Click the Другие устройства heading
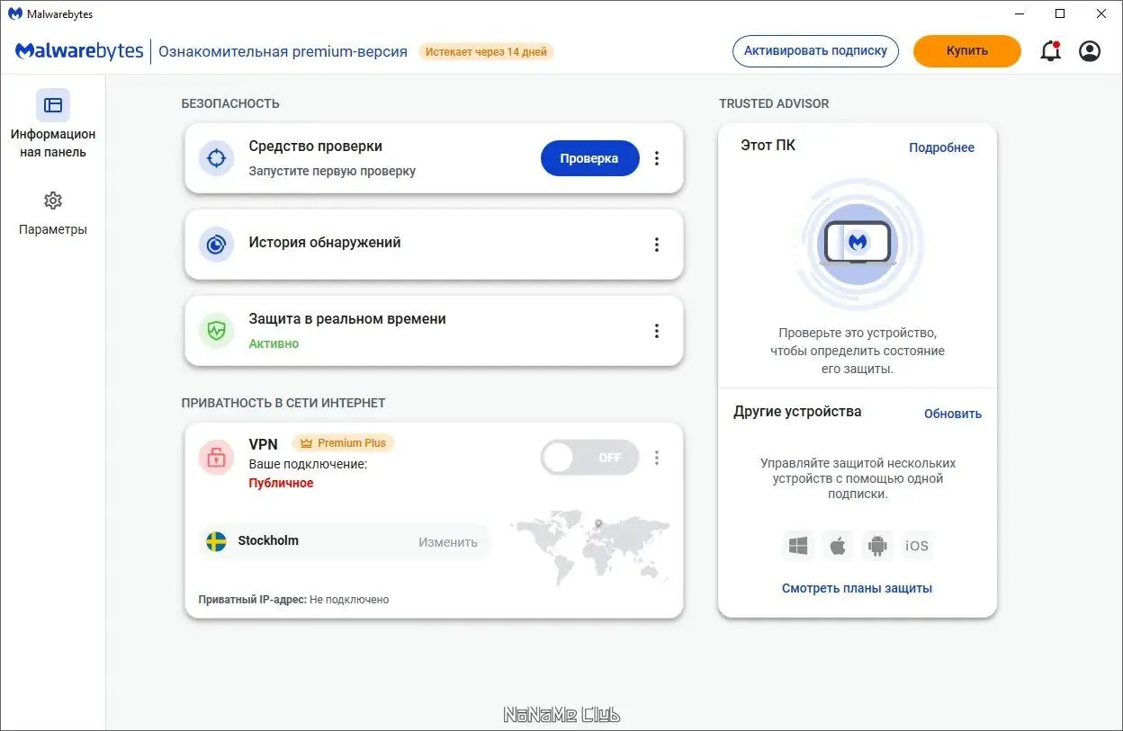 pos(797,412)
